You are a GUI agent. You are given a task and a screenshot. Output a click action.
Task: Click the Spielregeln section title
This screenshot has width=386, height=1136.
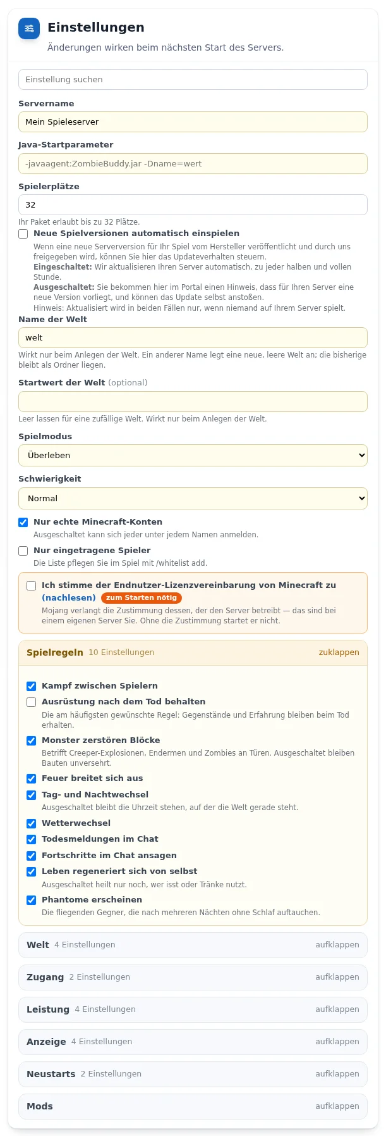pos(55,652)
